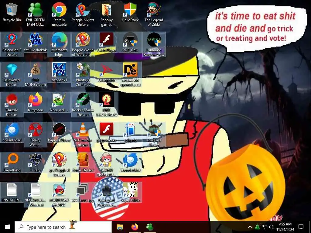The height and width of the screenshot is (233, 311).
Task: Click the speaker volume tray icon
Action: 272,227
